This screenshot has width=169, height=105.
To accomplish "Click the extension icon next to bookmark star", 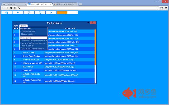I will coord(162,8).
